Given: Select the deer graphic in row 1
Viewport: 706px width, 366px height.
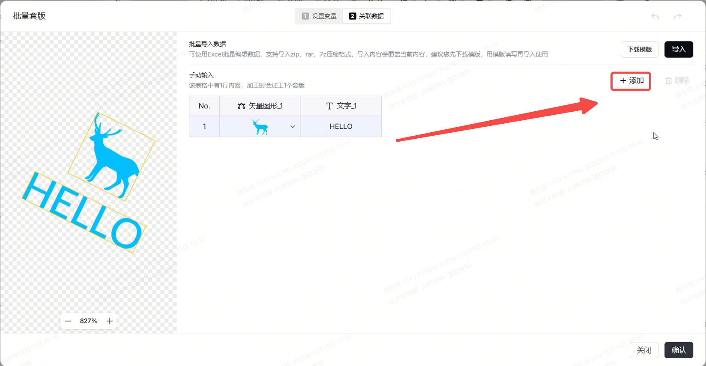Looking at the screenshot, I should [x=260, y=127].
